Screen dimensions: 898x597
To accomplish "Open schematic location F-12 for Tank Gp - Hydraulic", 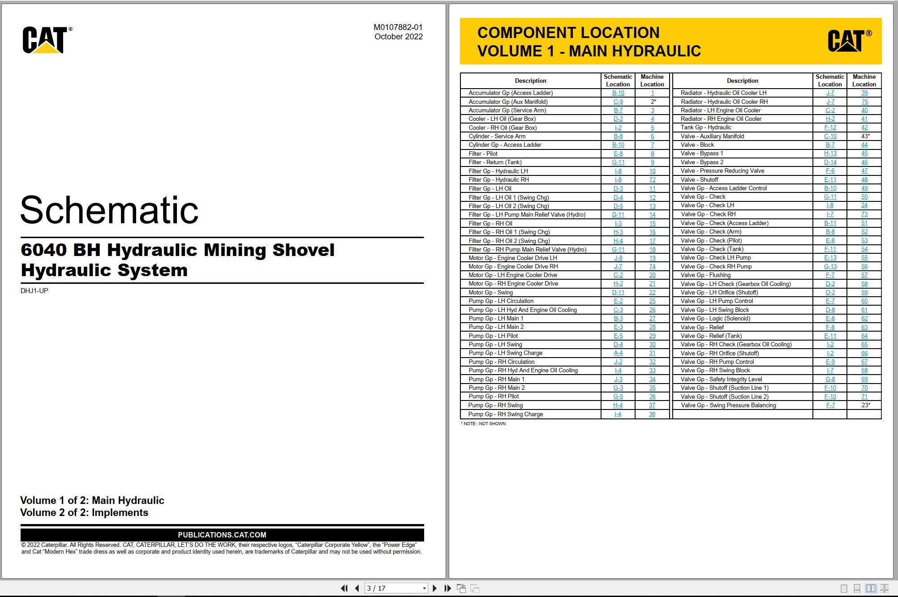I will pos(830,128).
